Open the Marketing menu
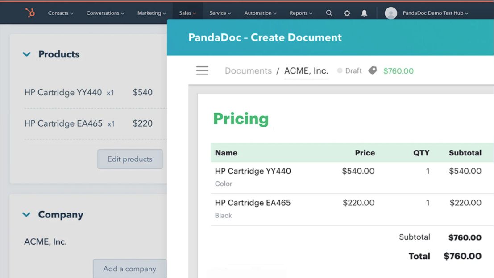Image resolution: width=494 pixels, height=278 pixels. click(151, 13)
